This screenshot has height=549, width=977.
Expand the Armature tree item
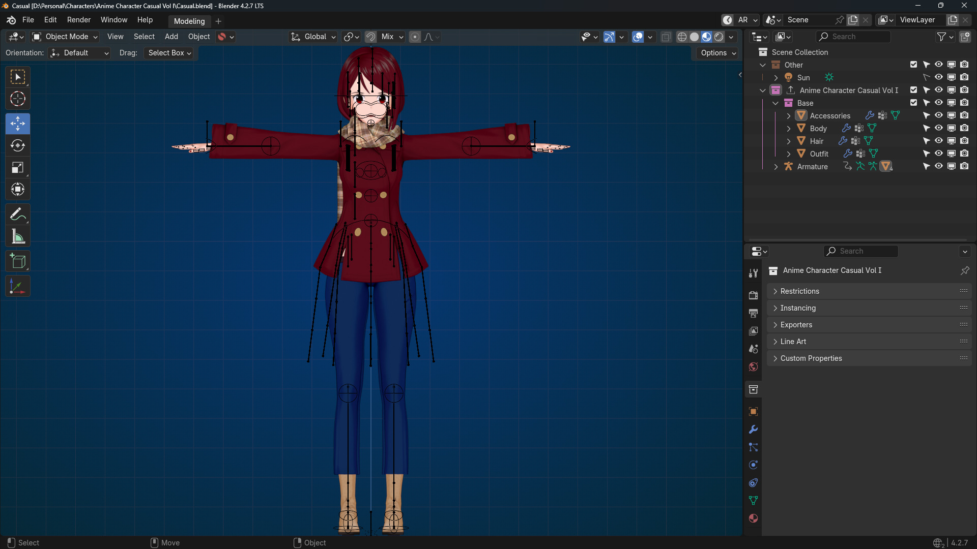(x=775, y=166)
